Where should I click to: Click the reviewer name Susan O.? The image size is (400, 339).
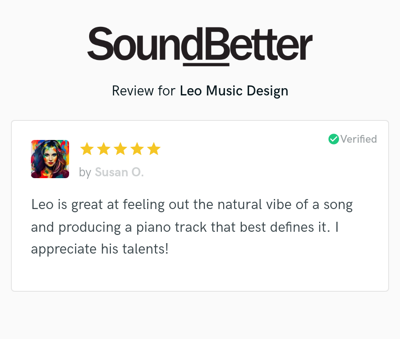coord(119,172)
